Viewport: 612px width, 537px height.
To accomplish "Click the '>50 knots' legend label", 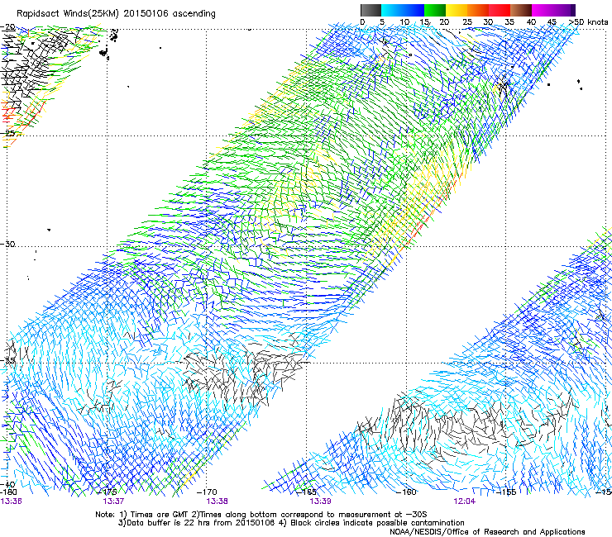I will point(589,22).
